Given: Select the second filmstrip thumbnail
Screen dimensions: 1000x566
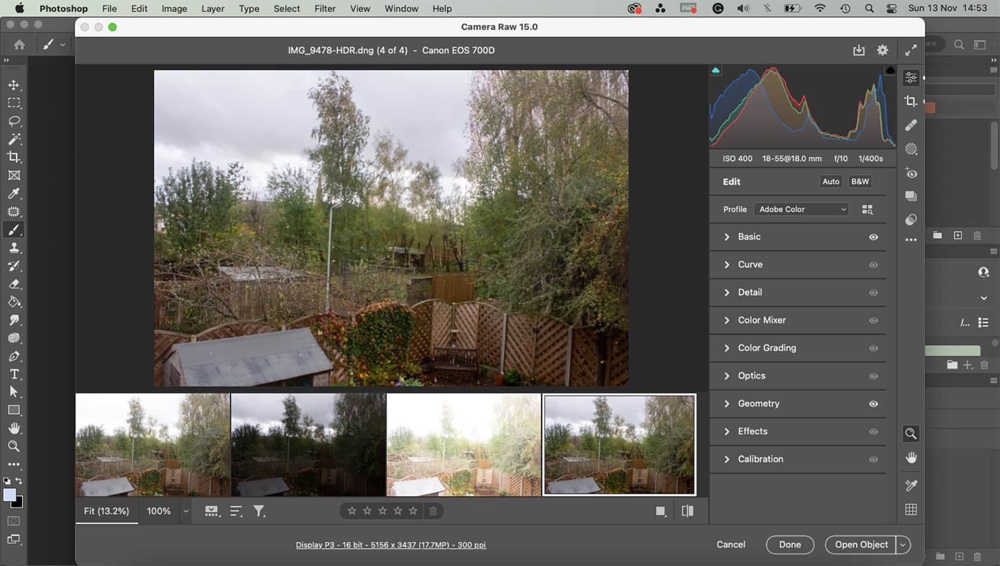Looking at the screenshot, I should (x=308, y=443).
